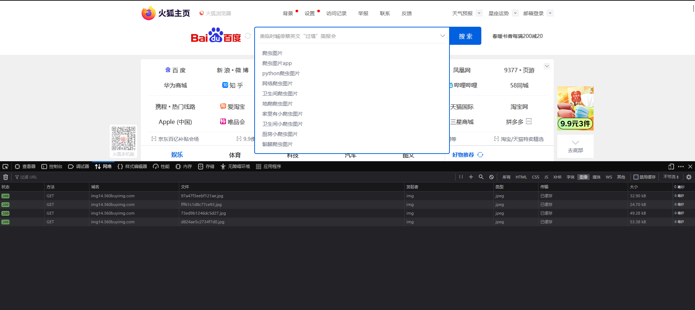Close the developer tools panel

click(690, 167)
